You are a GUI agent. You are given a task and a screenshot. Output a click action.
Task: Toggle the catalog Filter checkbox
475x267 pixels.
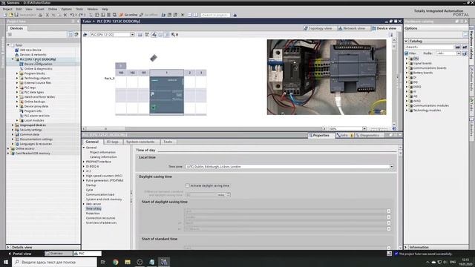[x=407, y=53]
